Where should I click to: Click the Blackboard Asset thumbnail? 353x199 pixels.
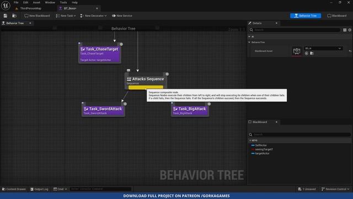click(x=297, y=51)
